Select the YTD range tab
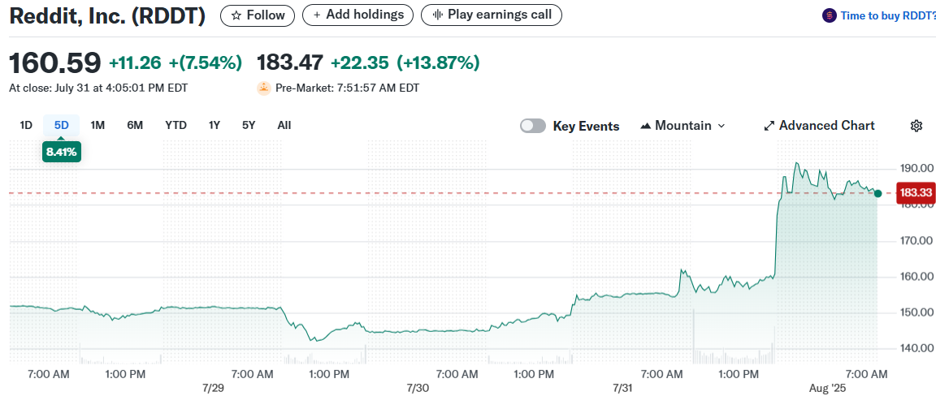Viewport: 936px width, 396px height. 175,125
